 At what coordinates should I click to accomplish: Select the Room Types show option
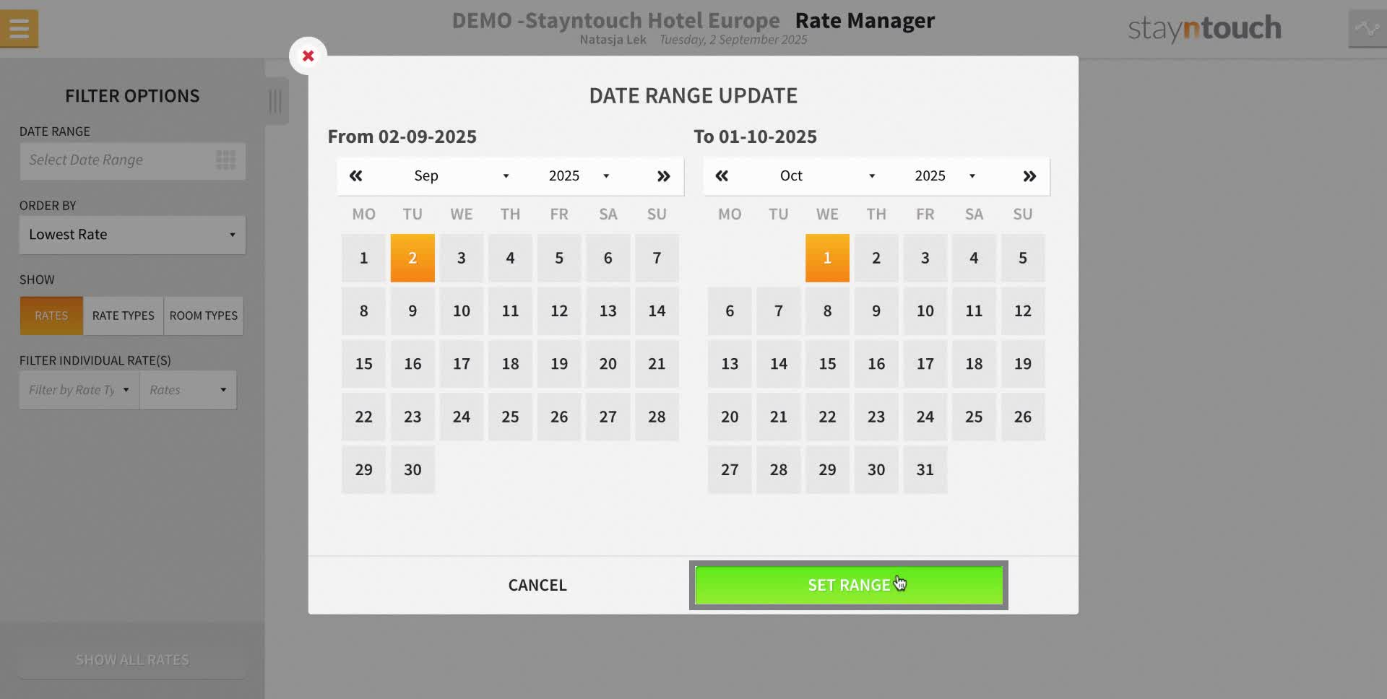[x=204, y=316]
